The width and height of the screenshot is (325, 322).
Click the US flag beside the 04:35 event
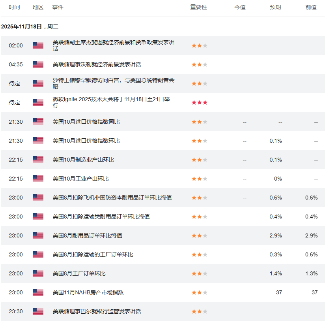[38, 64]
